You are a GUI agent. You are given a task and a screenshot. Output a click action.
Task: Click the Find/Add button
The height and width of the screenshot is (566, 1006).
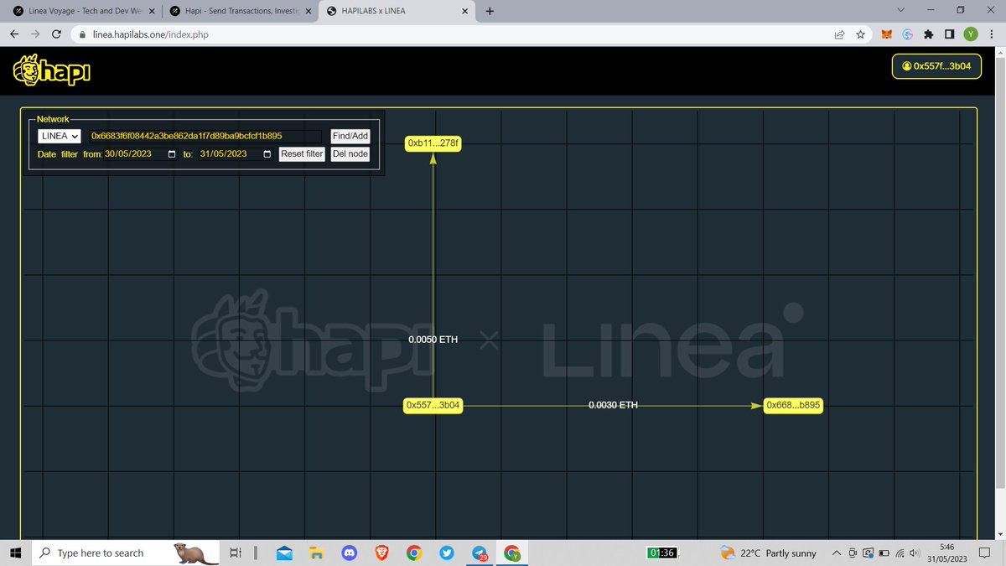coord(350,136)
